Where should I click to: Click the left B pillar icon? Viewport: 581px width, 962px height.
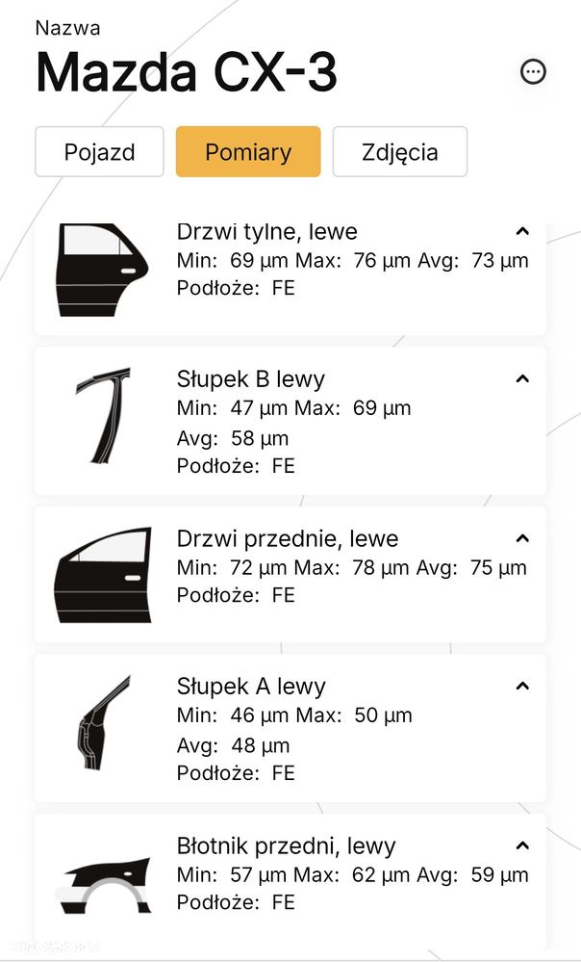point(103,415)
